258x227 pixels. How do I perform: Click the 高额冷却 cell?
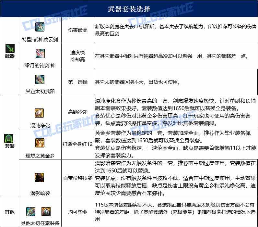point(78,112)
